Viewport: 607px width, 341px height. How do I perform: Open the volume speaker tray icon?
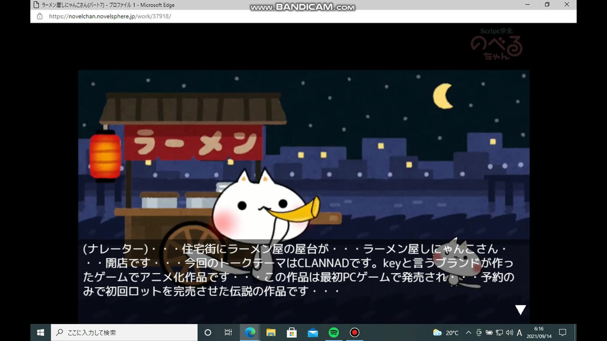pyautogui.click(x=510, y=333)
